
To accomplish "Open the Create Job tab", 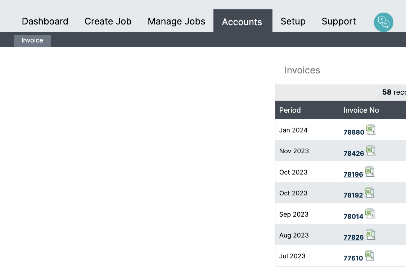I will [x=108, y=21].
